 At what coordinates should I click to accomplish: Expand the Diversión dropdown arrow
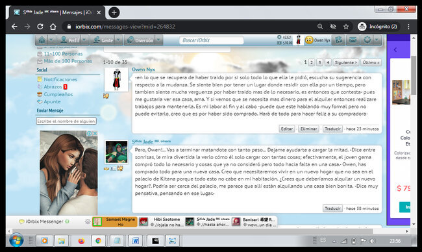158,40
